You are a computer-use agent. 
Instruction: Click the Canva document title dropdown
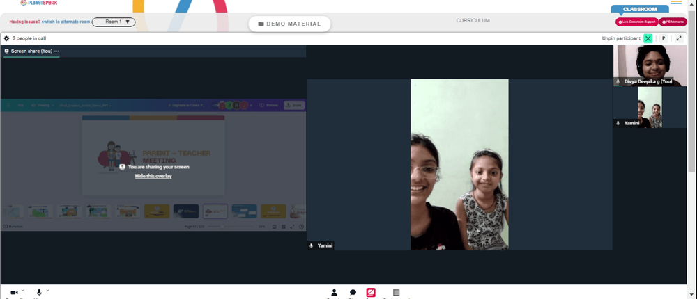coord(85,105)
